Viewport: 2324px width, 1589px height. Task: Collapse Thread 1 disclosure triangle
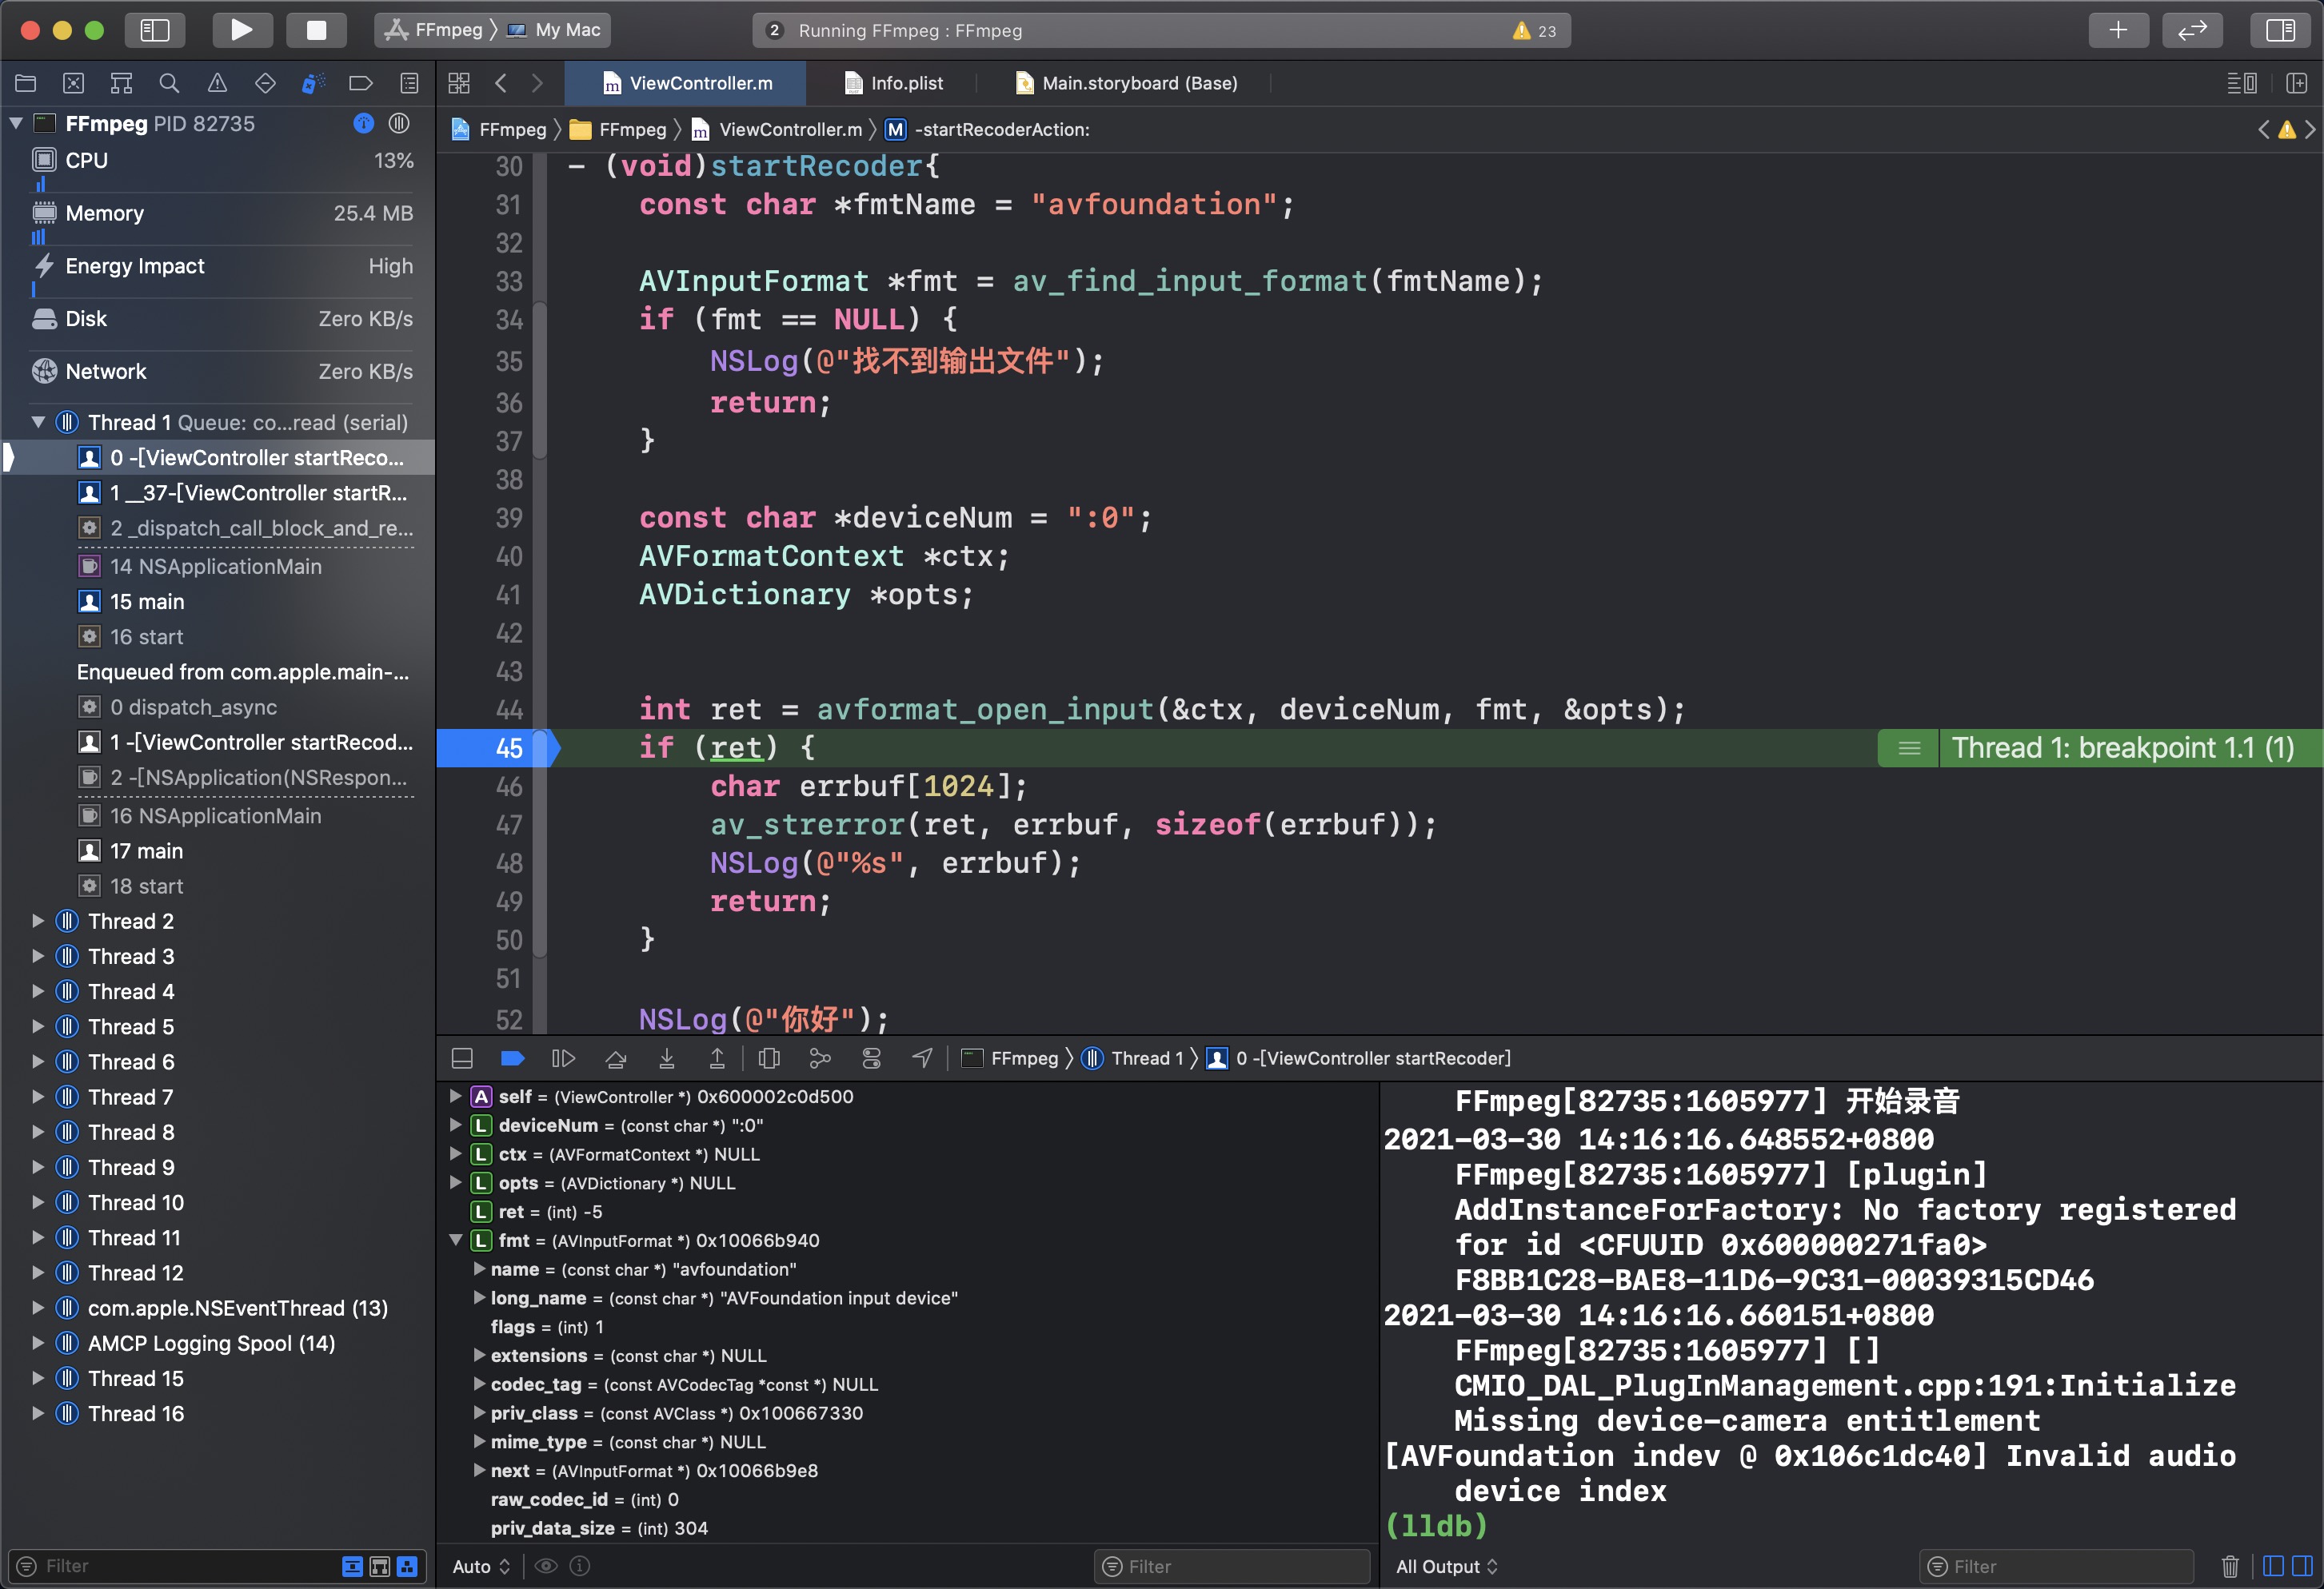[38, 422]
